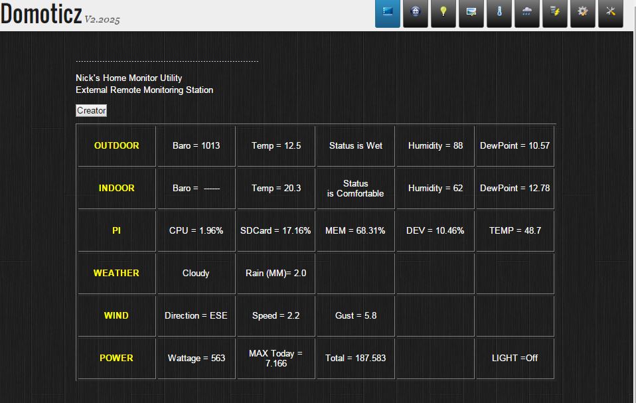Select the POWER row header
The width and height of the screenshot is (636, 403).
tap(116, 359)
